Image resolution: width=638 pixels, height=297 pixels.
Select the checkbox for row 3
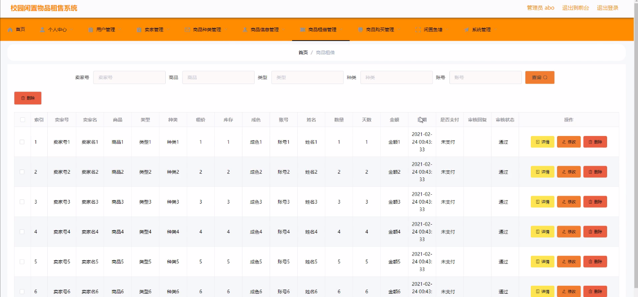(22, 202)
